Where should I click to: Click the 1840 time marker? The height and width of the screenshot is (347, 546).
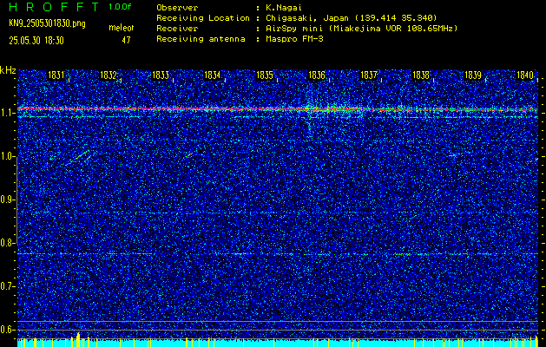click(x=525, y=75)
